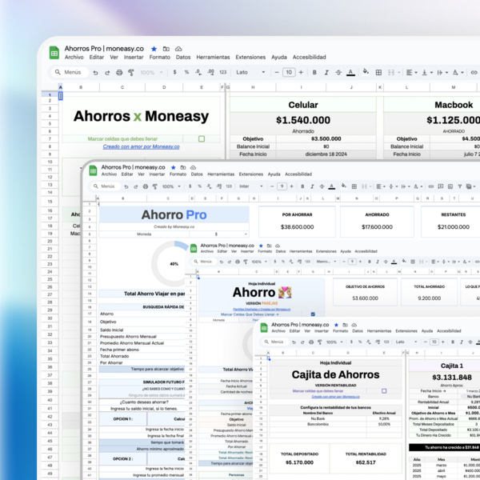Check cloud save status in Ahorros x Moneasy window
This screenshot has width=480, height=480.
[x=178, y=49]
